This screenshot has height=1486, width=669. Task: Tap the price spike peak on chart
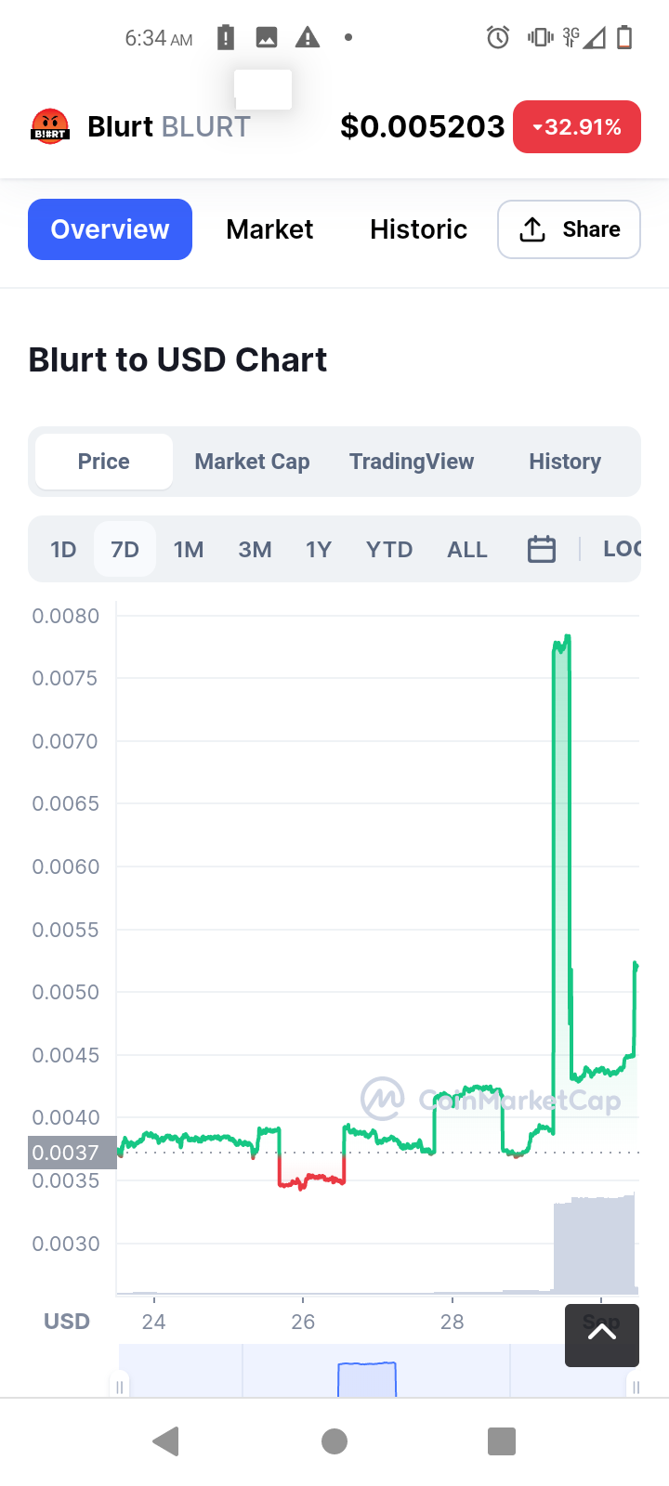click(x=563, y=641)
